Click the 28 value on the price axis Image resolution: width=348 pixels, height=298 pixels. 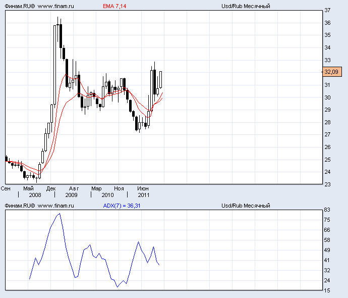click(x=327, y=122)
